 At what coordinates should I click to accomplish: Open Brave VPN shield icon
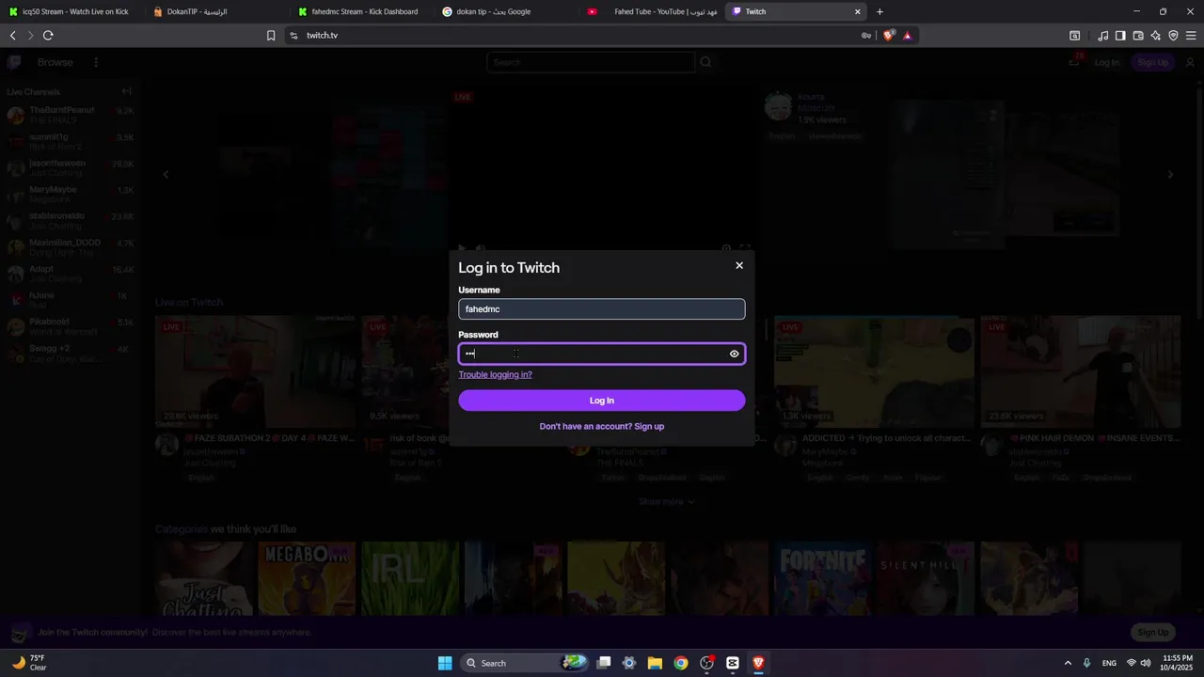tap(1173, 36)
